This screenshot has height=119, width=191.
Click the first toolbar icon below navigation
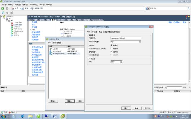pyautogui.click(x=3, y=12)
